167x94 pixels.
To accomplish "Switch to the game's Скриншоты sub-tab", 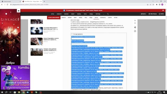I will tap(103, 17).
